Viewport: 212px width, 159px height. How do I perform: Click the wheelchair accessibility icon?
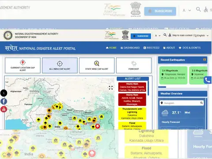(x=170, y=35)
